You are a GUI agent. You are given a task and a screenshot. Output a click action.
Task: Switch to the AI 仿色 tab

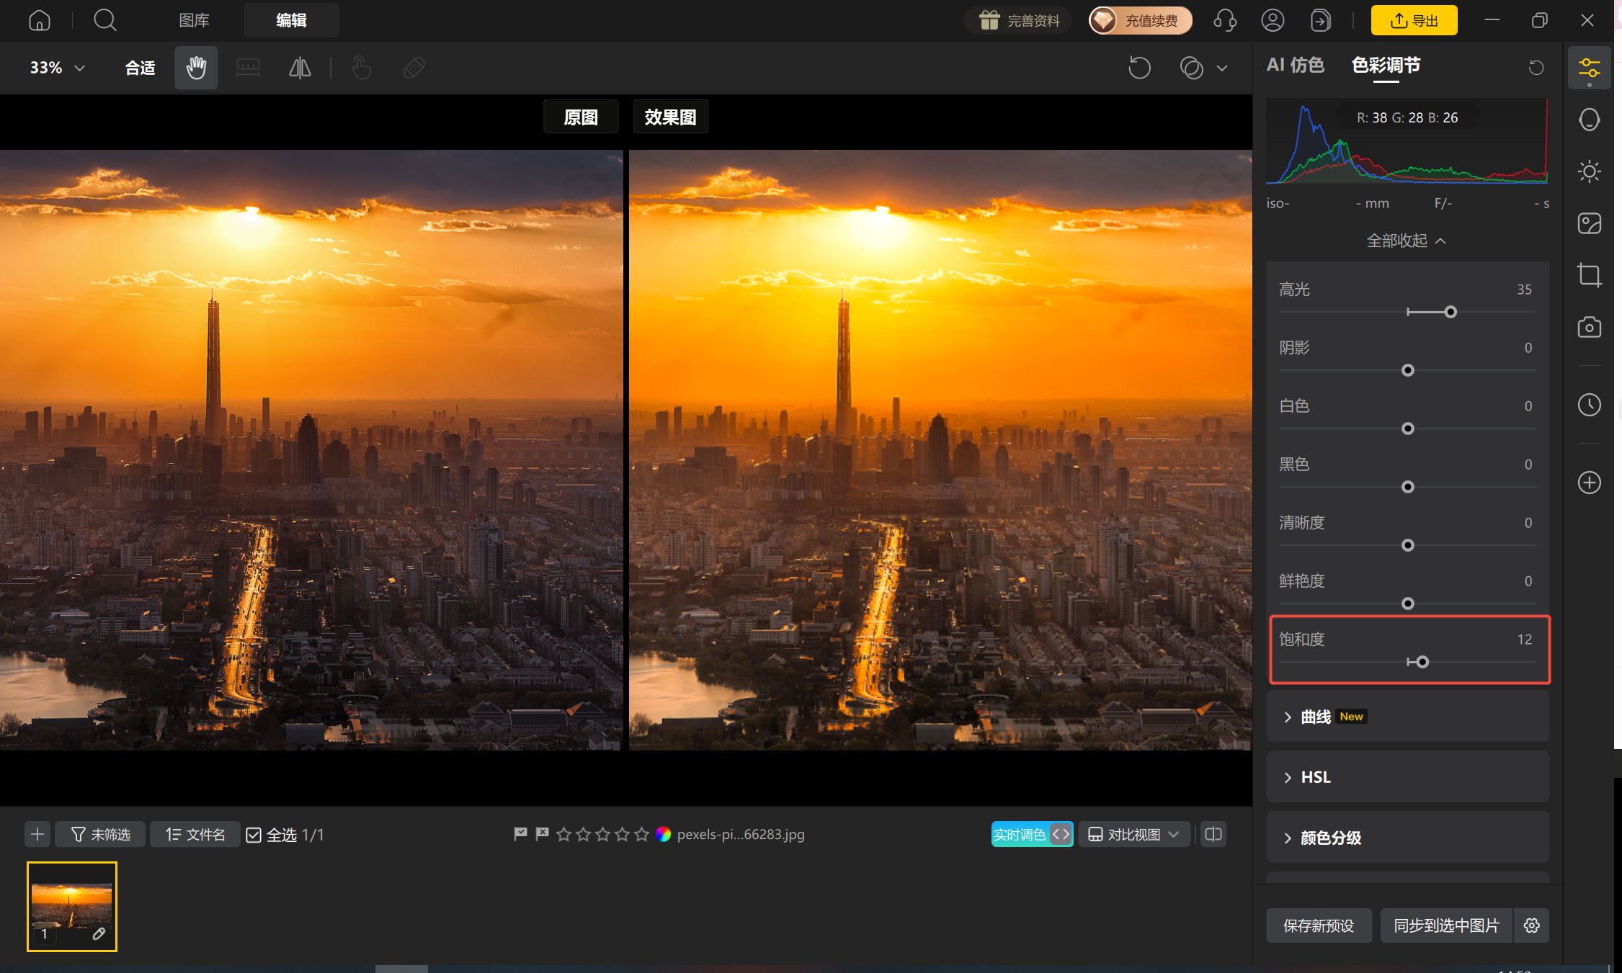[x=1295, y=66]
